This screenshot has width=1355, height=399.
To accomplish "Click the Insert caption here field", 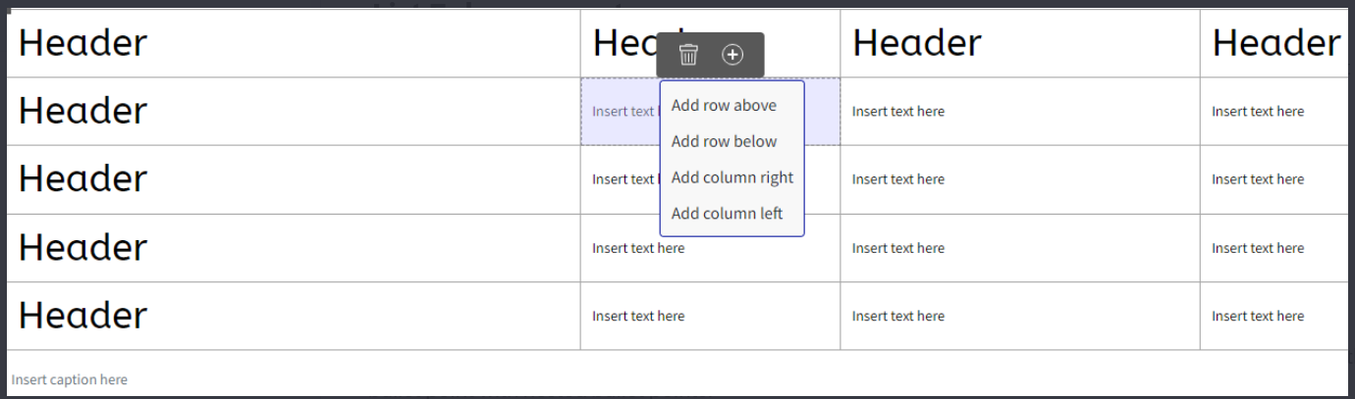I will click(x=70, y=379).
